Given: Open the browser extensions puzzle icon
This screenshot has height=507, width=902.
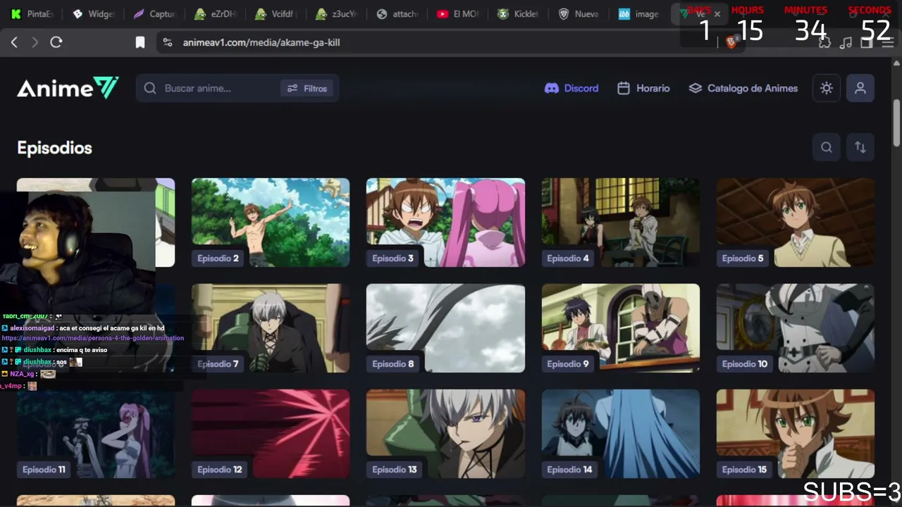Looking at the screenshot, I should [824, 42].
